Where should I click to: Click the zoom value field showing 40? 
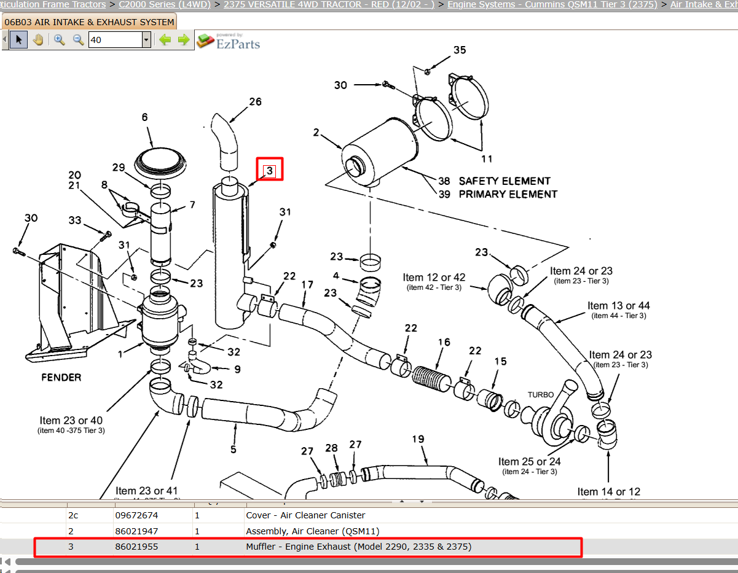(116, 40)
